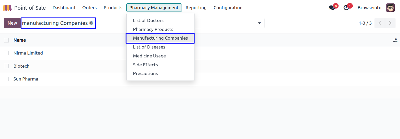The height and width of the screenshot is (139, 400).
Task: Choose Side Effects from the menu
Action: pos(145,65)
